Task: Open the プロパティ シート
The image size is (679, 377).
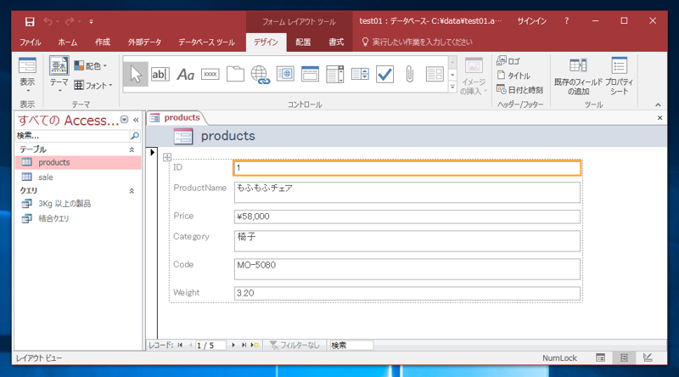Action: [x=620, y=76]
